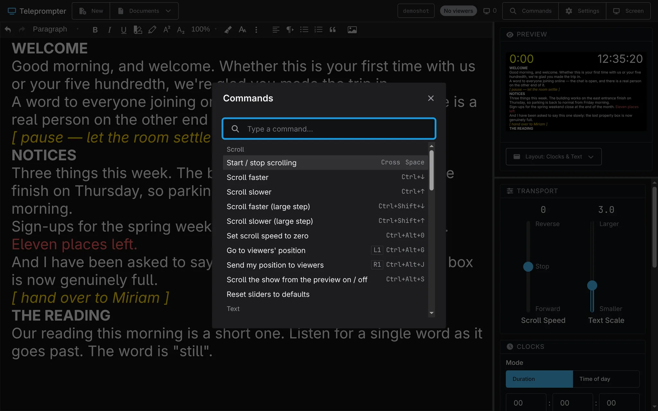Choose Scroll faster command

point(325,177)
